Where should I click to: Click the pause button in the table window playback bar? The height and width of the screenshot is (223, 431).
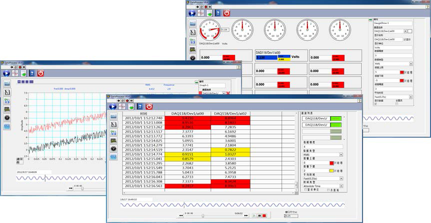pos(259,216)
